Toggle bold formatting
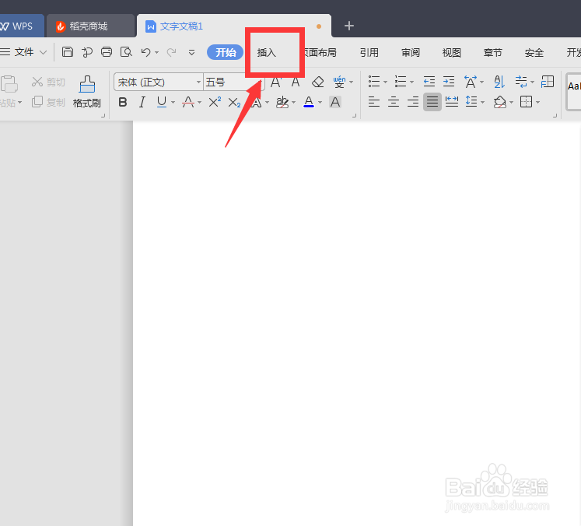Screen dimensions: 581x526 pyautogui.click(x=123, y=102)
